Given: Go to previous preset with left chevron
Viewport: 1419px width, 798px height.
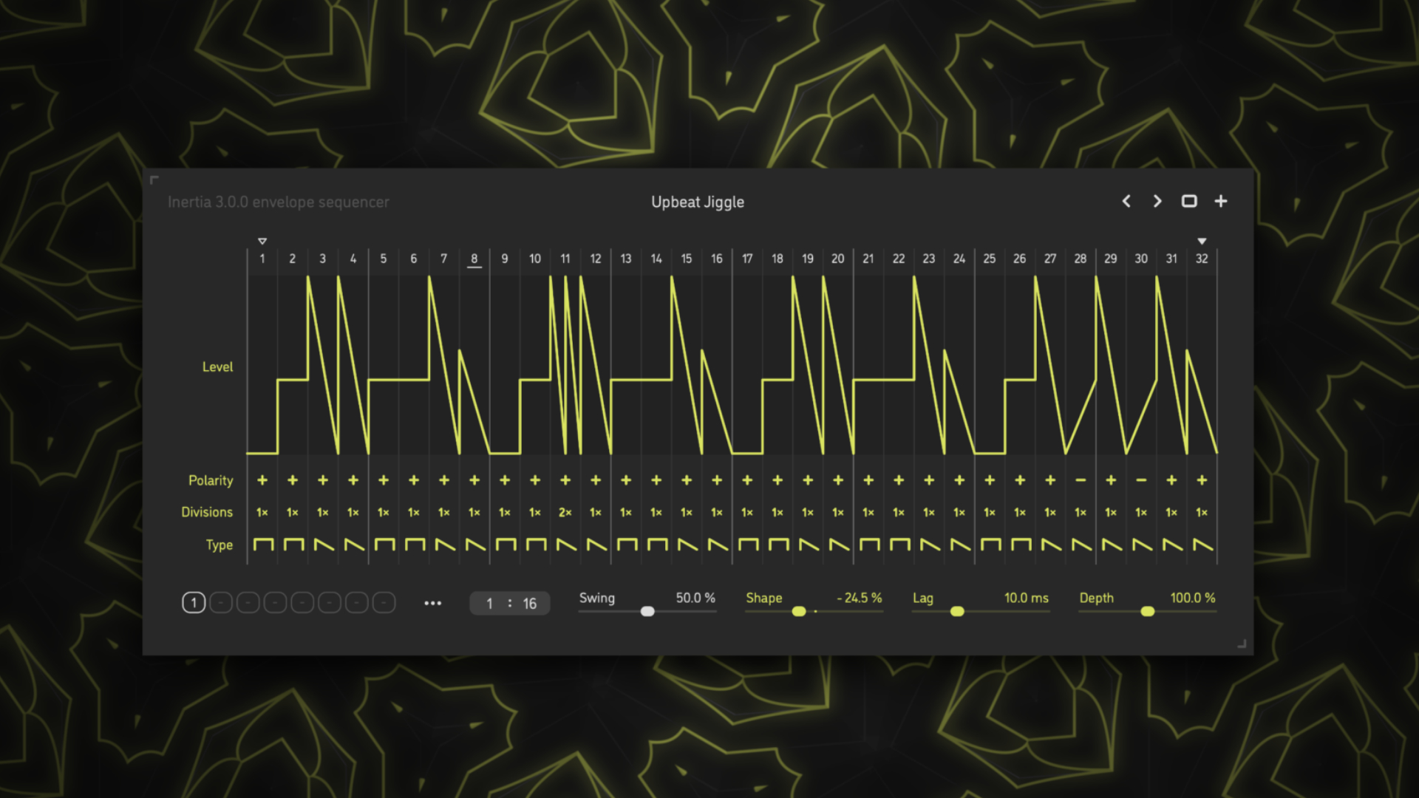Looking at the screenshot, I should pyautogui.click(x=1126, y=201).
